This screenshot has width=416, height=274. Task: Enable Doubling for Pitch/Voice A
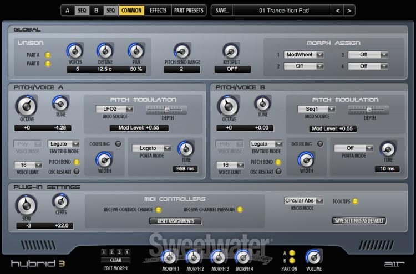118,144
